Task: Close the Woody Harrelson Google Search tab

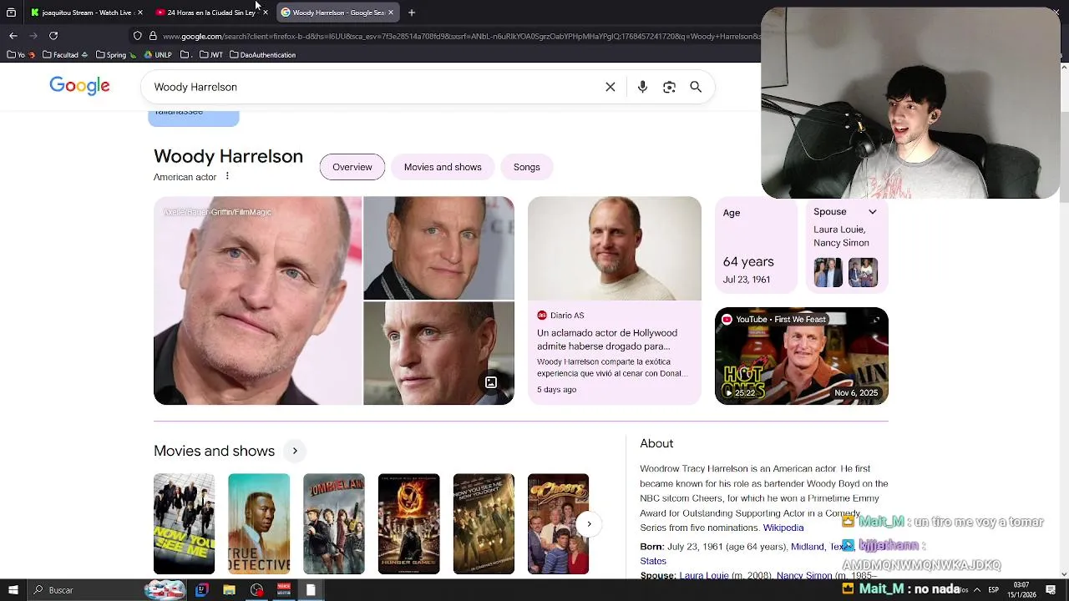Action: pyautogui.click(x=390, y=13)
